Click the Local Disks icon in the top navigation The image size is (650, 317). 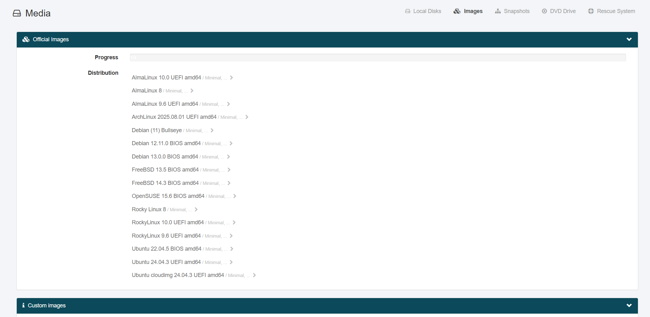tap(407, 11)
